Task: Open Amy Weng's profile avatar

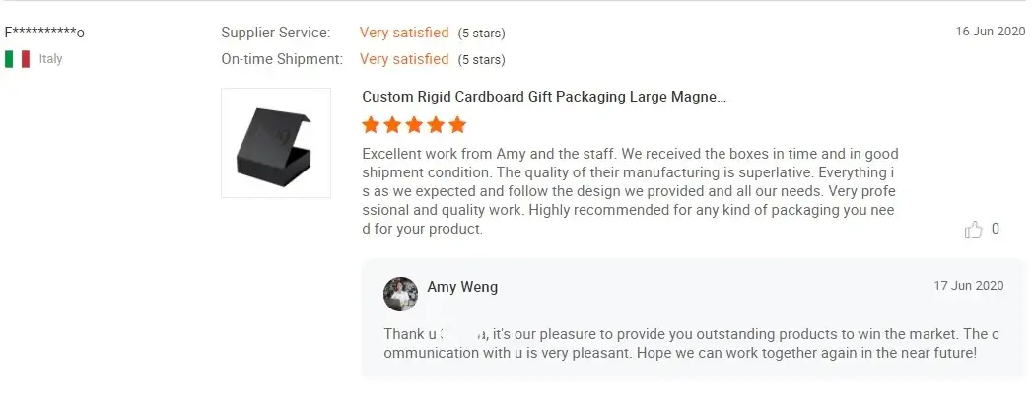Action: pos(401,294)
